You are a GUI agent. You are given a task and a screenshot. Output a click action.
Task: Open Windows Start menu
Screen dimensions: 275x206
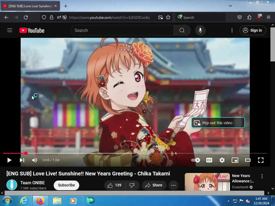7,201
